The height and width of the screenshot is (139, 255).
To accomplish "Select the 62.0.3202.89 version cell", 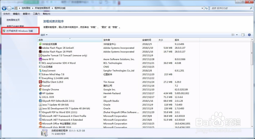I will tap(181, 90).
